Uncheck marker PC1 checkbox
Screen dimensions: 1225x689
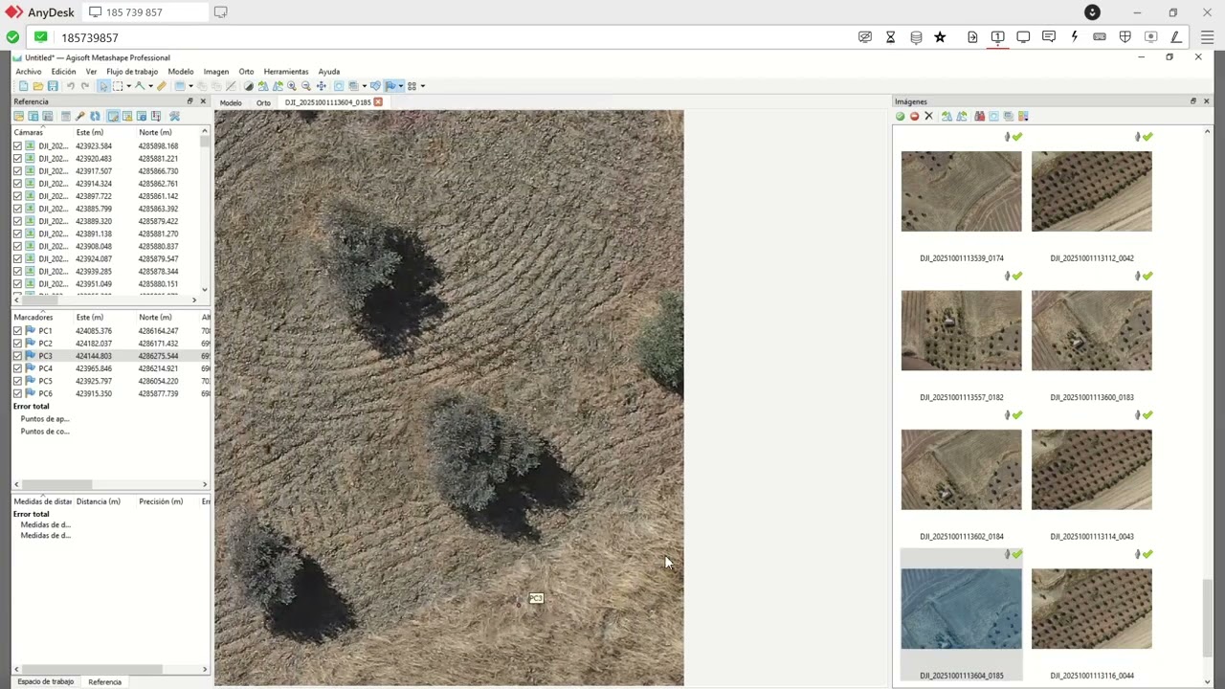click(17, 331)
